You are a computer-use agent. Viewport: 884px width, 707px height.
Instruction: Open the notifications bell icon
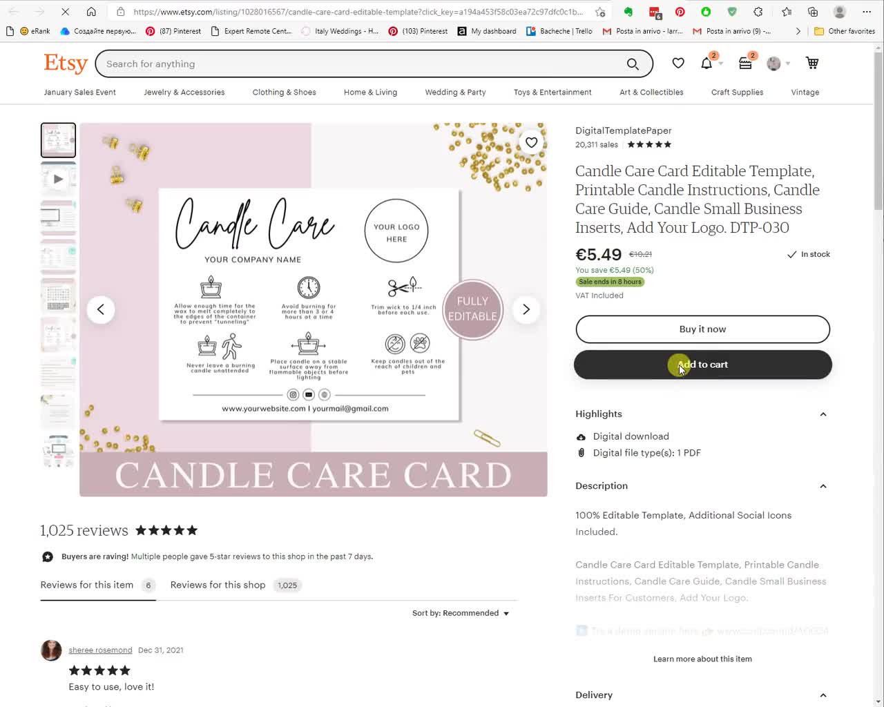pos(707,64)
